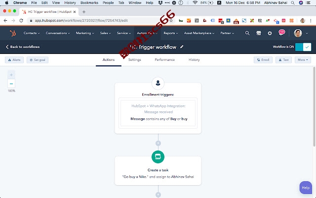Click Back to workflows link
This screenshot has width=316, height=198.
(23, 47)
